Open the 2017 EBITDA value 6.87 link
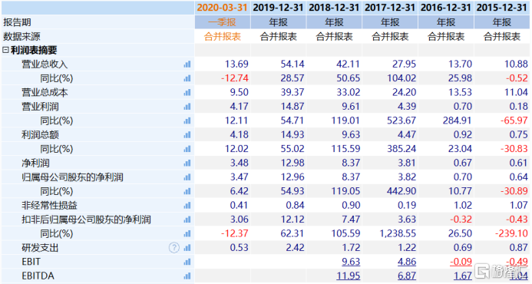 [407, 276]
